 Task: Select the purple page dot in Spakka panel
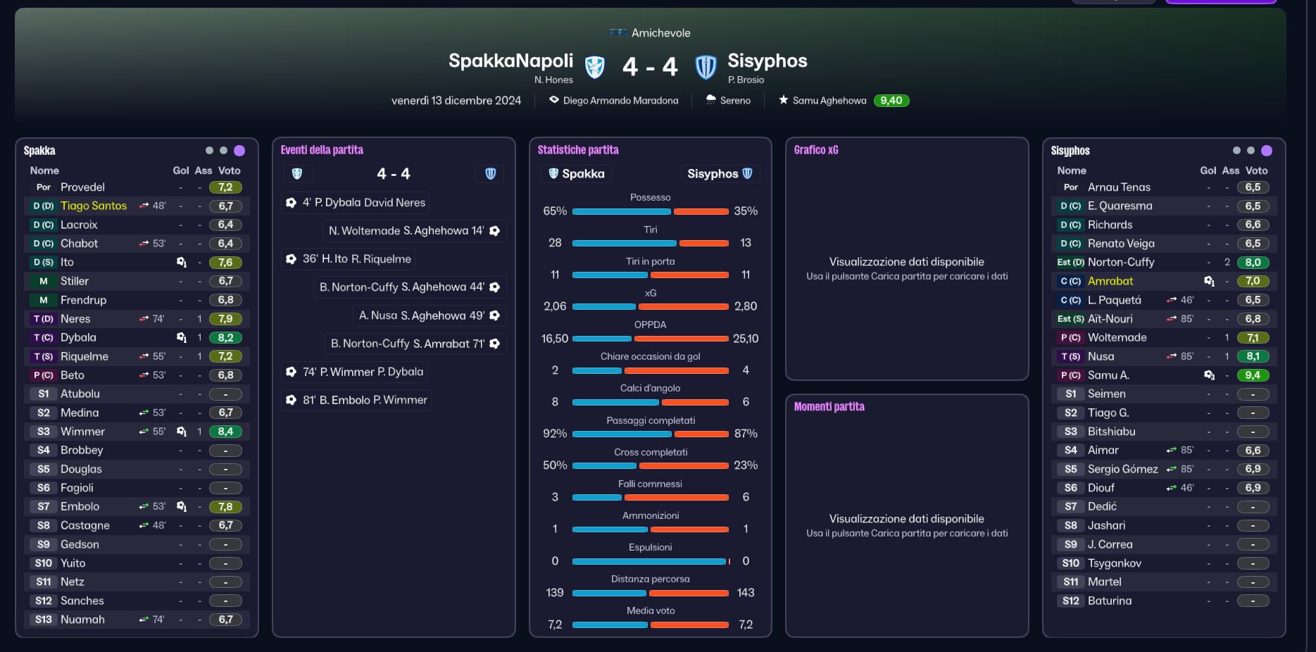coord(239,151)
